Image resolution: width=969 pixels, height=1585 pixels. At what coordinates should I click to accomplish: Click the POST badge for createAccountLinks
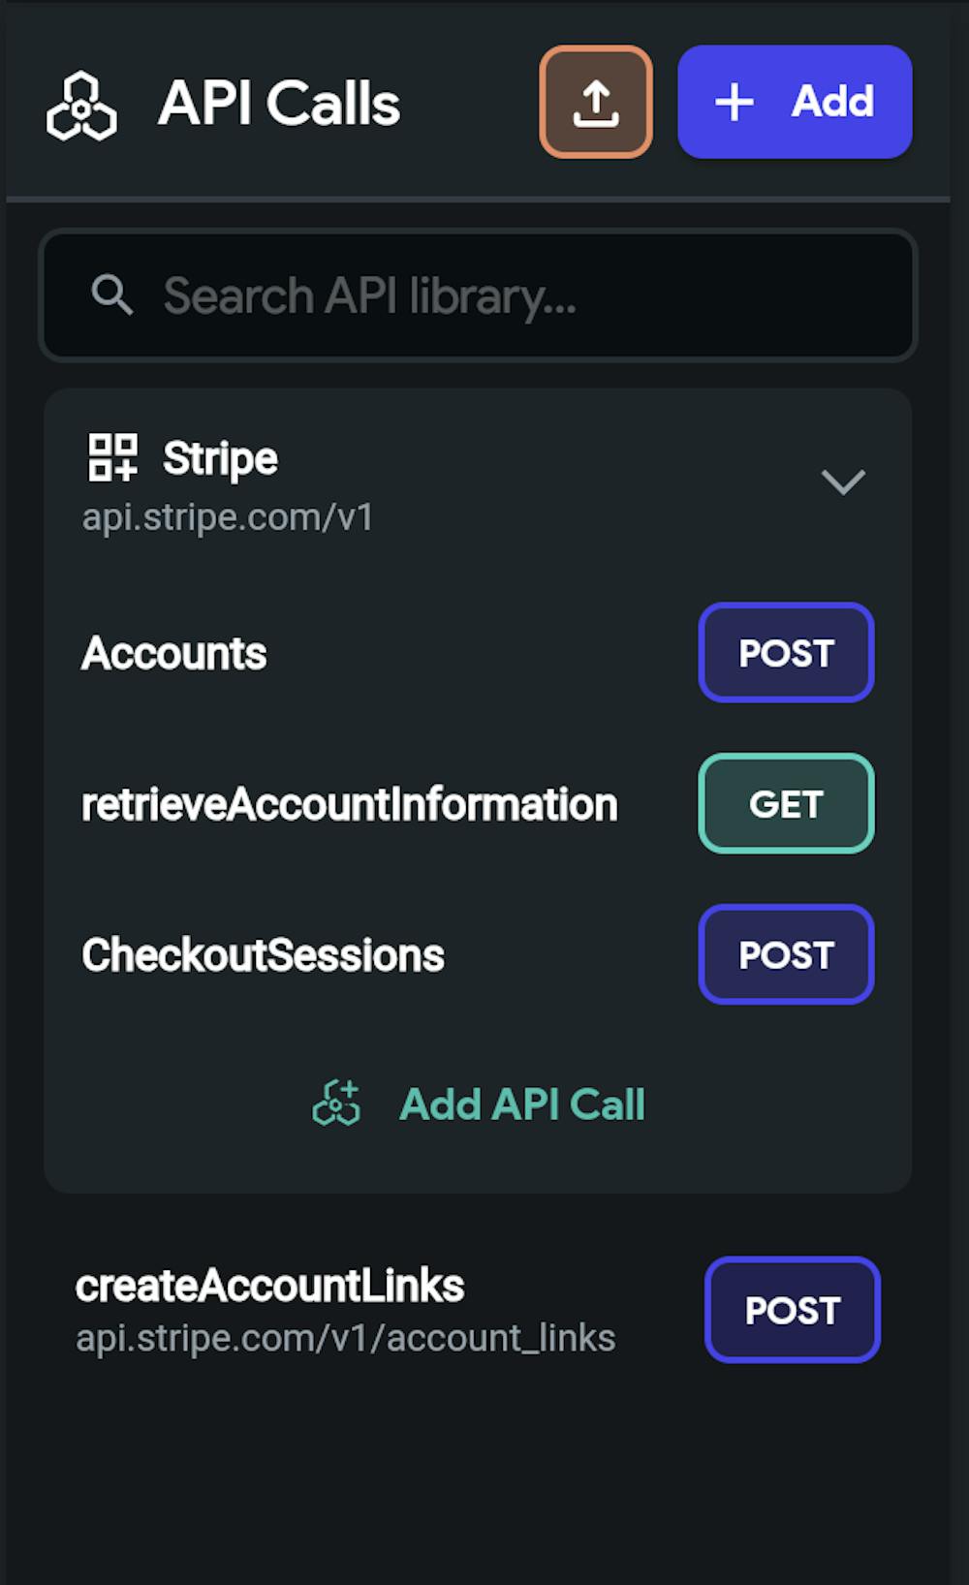click(x=792, y=1310)
